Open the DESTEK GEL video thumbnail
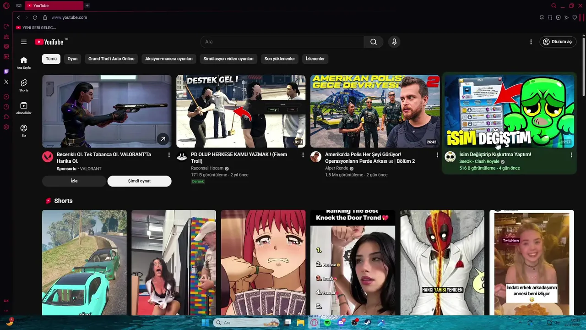This screenshot has height=330, width=586. point(241,111)
